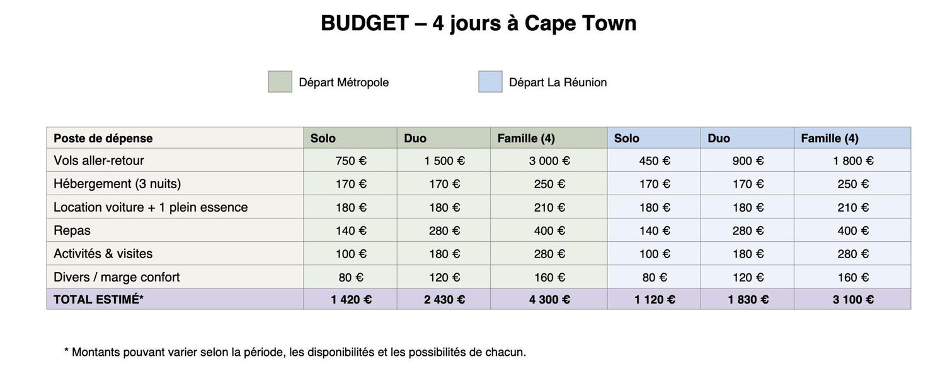The height and width of the screenshot is (381, 945).
Task: Select the footnote about Montants pouvant varier
Action: tap(295, 352)
